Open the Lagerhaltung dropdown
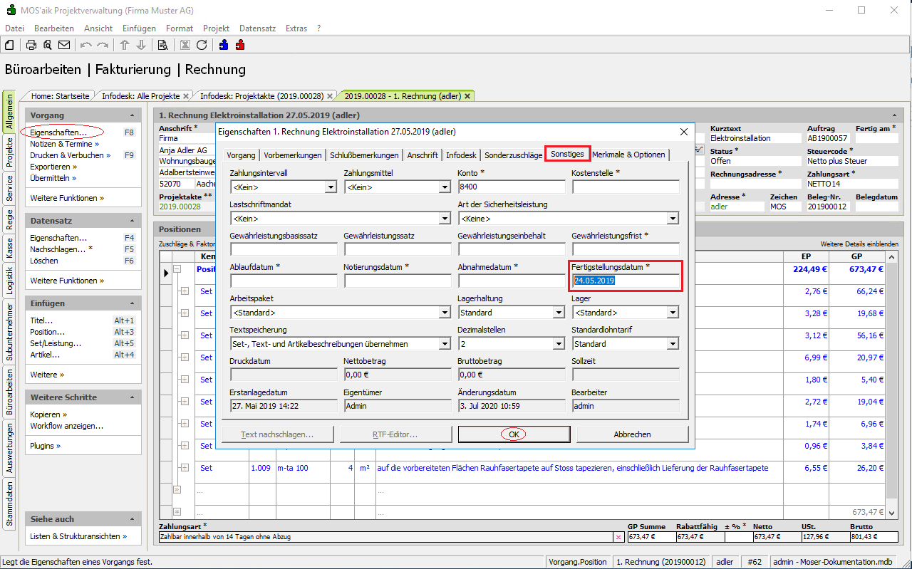This screenshot has width=912, height=569. (559, 313)
